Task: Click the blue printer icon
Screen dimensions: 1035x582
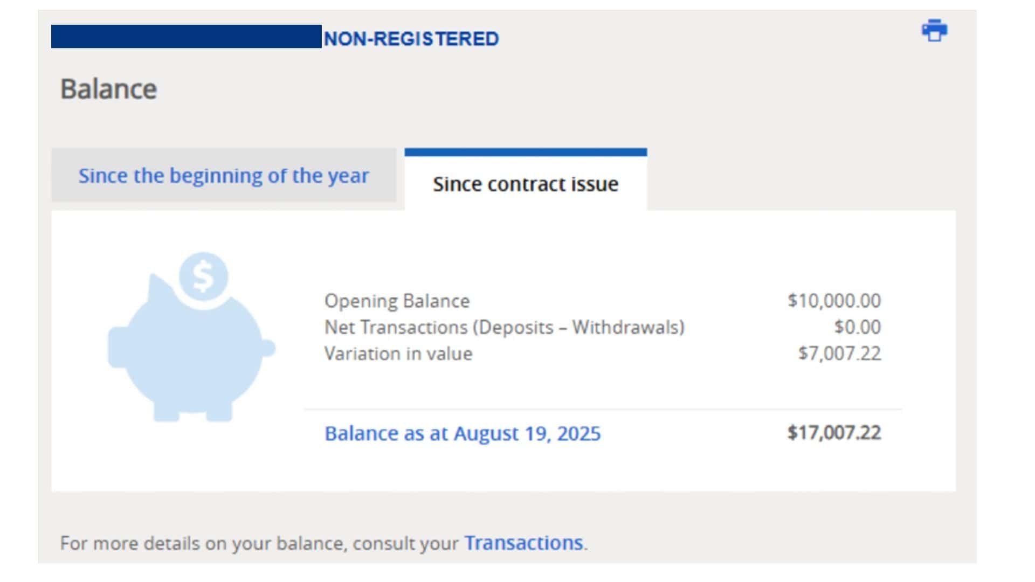Action: [934, 30]
